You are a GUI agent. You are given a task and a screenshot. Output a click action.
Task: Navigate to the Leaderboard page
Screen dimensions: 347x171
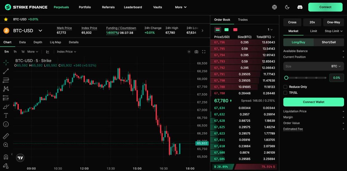point(133,7)
